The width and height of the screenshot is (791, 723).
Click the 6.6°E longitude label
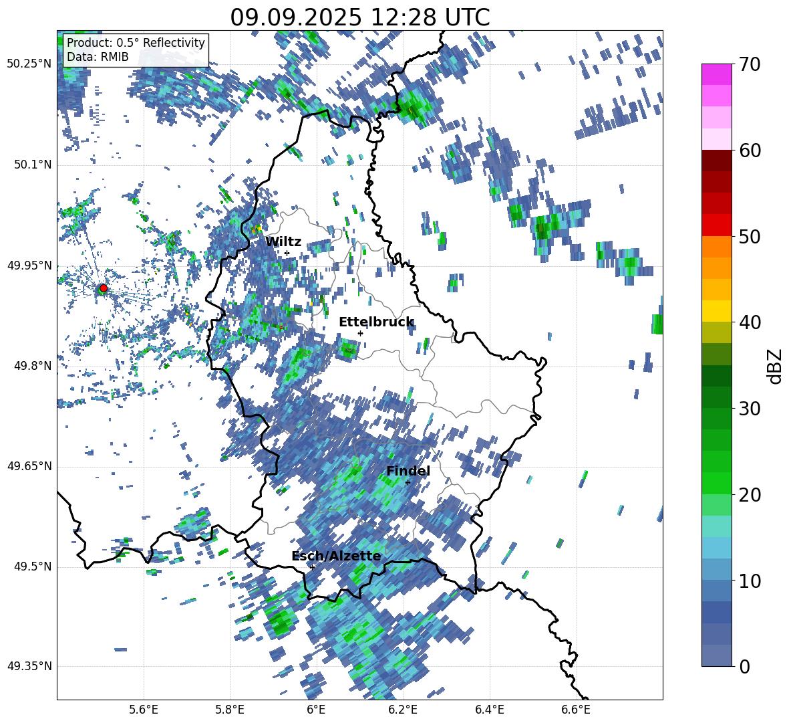tap(576, 710)
